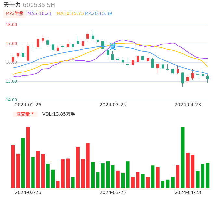Click the 18.00 price axis label
Image resolution: width=223 pixels, height=197 pixels.
11,25
